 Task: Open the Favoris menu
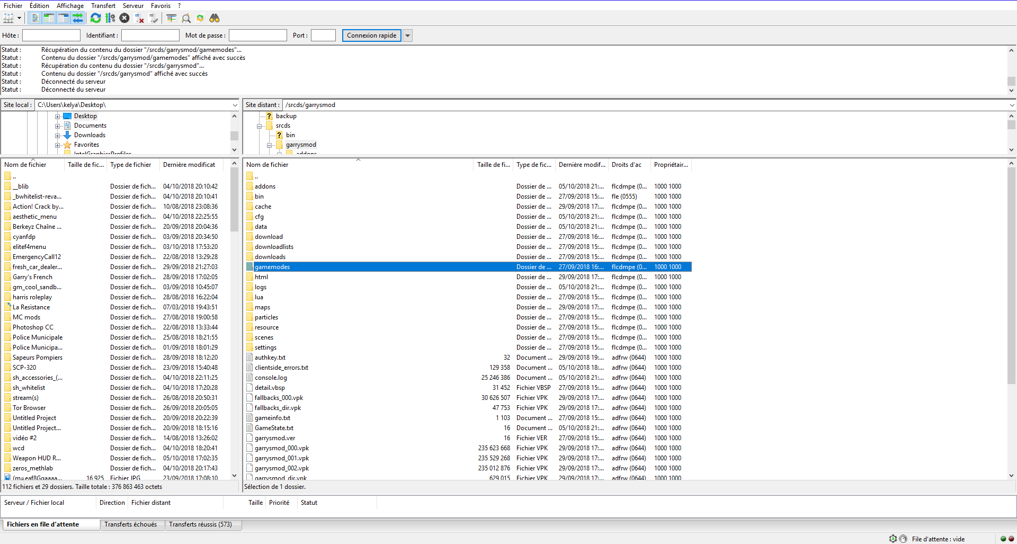(x=160, y=6)
